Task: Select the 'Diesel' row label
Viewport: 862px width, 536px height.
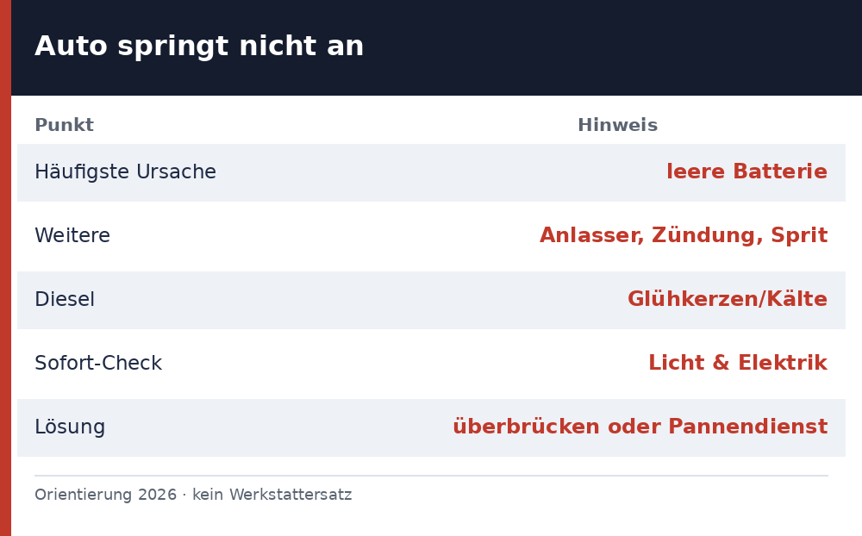Action: [x=65, y=300]
